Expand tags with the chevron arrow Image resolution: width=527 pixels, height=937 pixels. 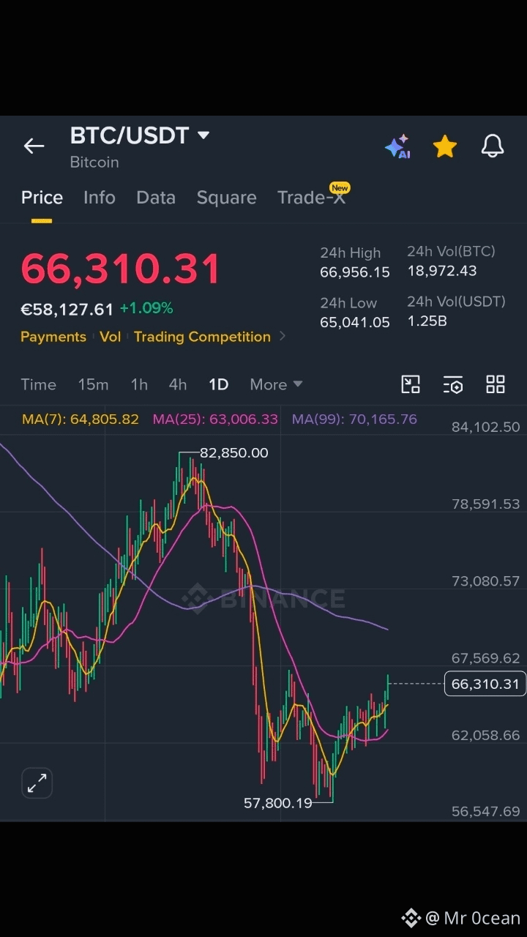[x=283, y=337]
